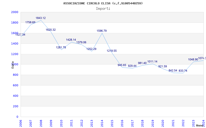Screen dimensions: 206x128
Task: Click x-axis year 2017
Action: pyautogui.click(x=133, y=123)
